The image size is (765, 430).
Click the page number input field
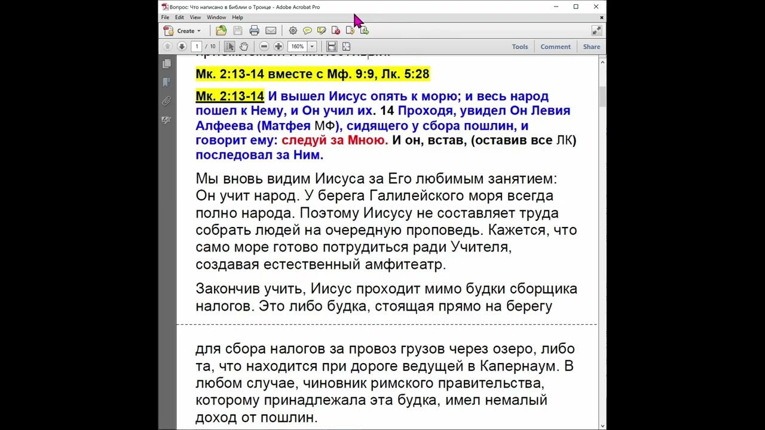197,47
